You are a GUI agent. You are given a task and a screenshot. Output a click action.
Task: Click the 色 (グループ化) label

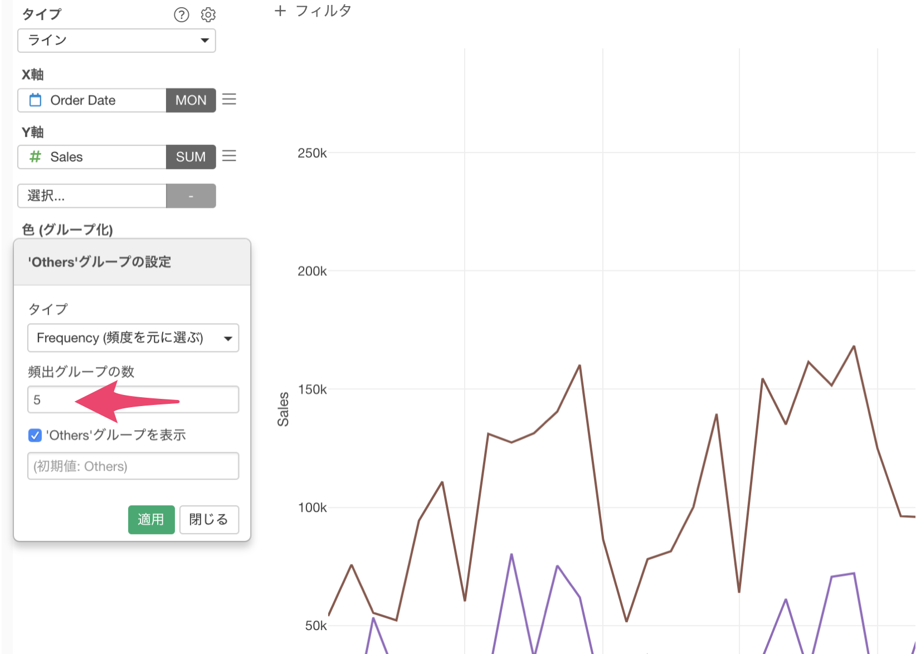(67, 230)
